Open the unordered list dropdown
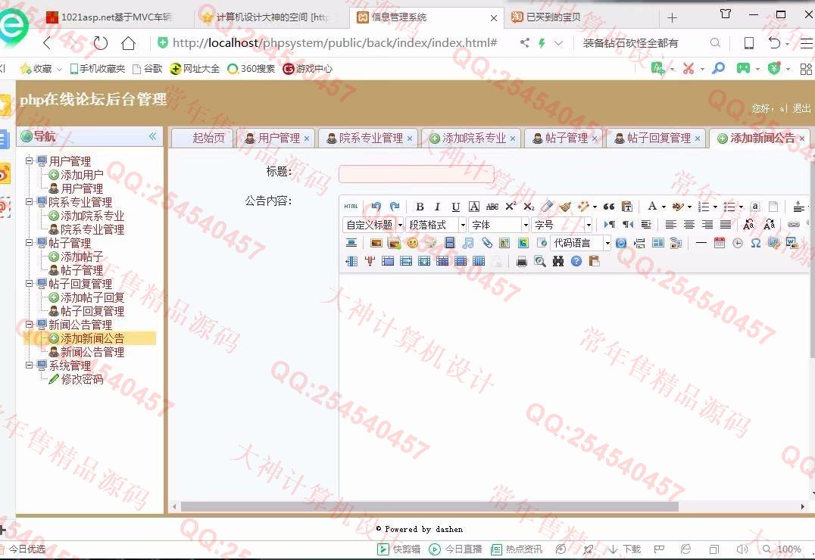This screenshot has width=815, height=560. coord(742,207)
